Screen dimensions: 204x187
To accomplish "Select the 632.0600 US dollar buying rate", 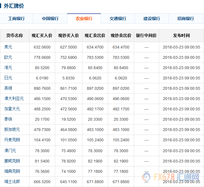I will 42,47.
